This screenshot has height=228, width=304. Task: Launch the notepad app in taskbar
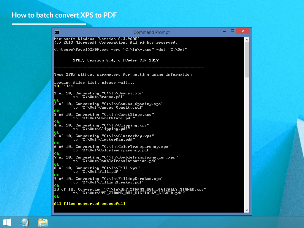(x=25, y=222)
